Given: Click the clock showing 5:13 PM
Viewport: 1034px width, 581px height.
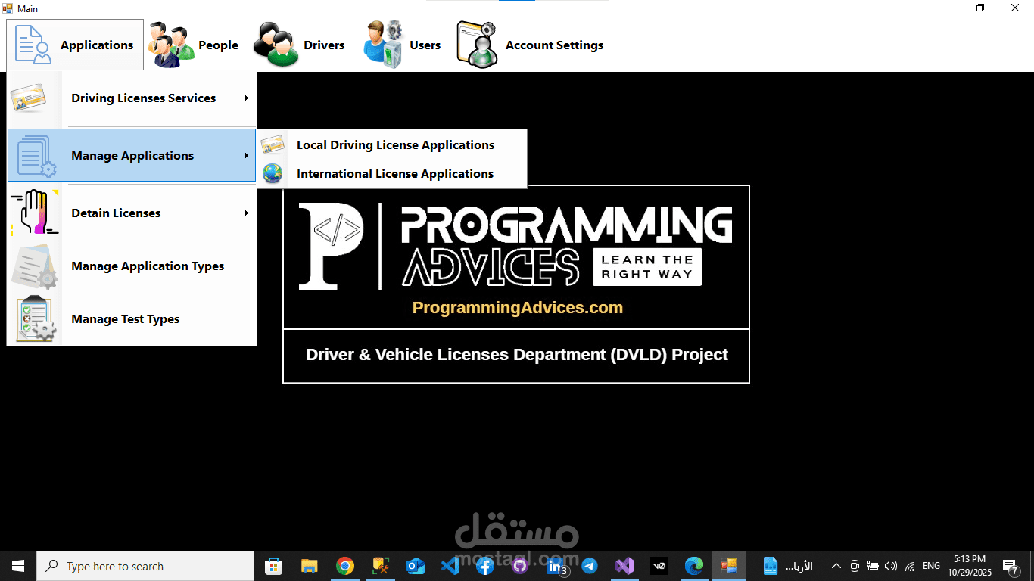Looking at the screenshot, I should point(970,566).
